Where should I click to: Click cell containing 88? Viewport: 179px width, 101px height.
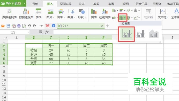click(x=69, y=63)
